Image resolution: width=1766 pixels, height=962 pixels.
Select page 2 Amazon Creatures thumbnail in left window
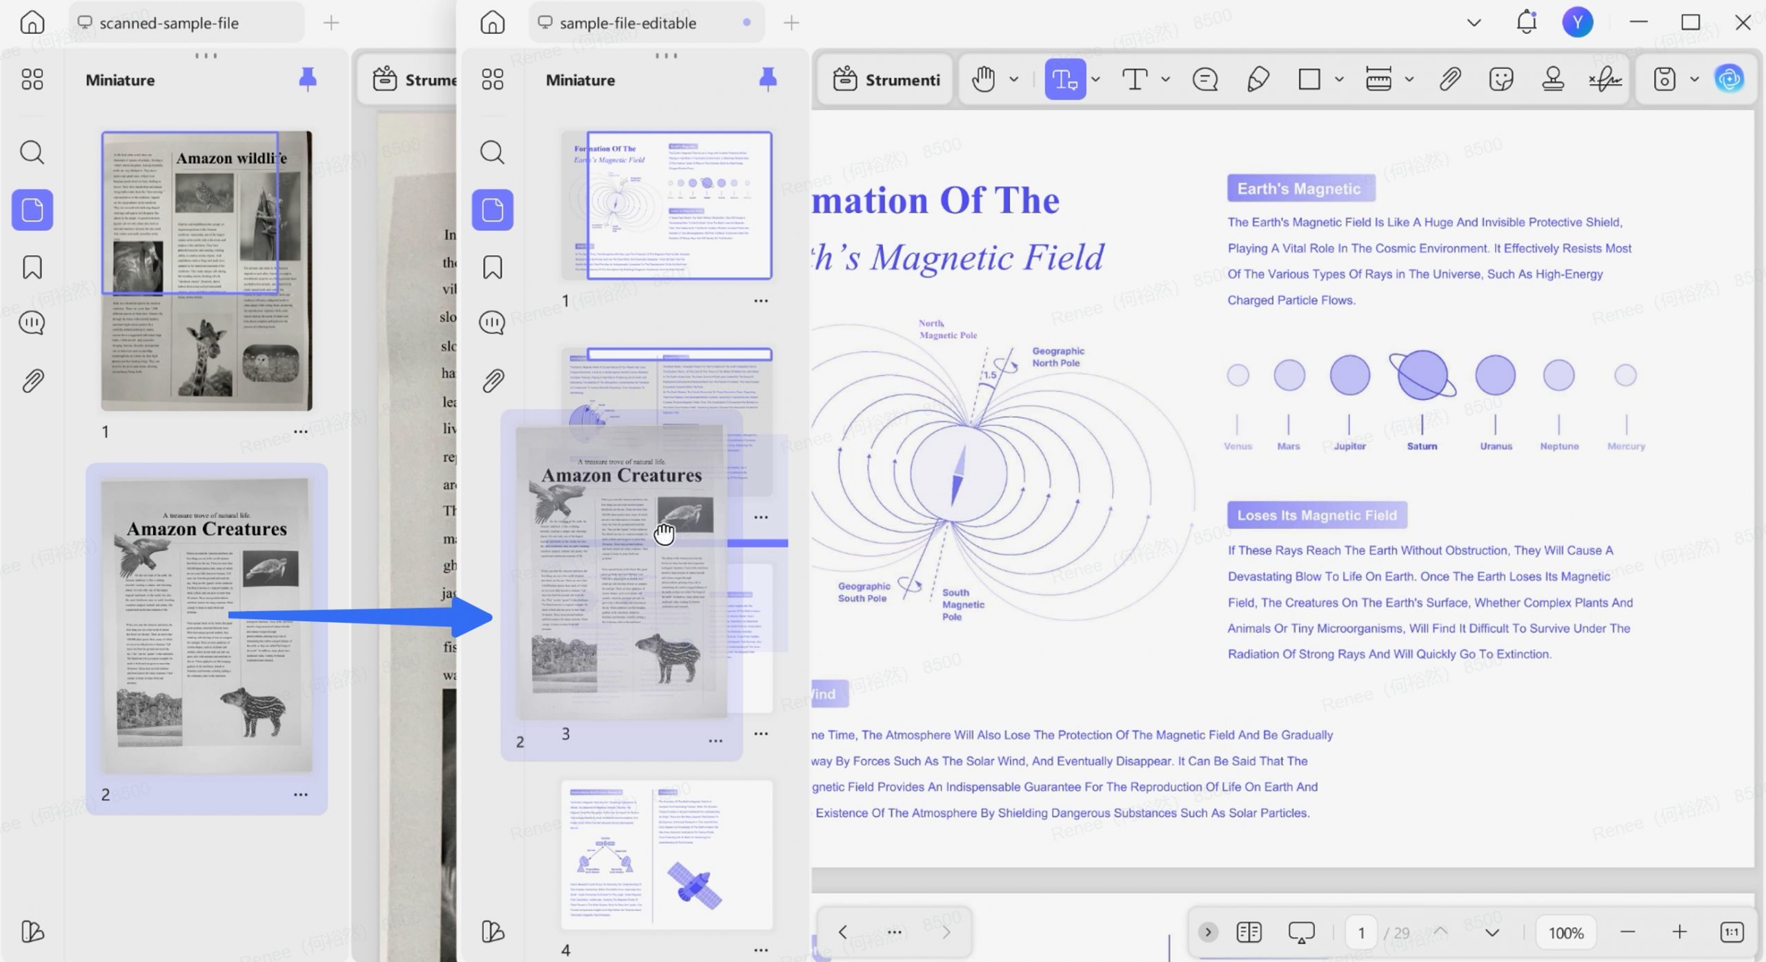click(x=206, y=627)
